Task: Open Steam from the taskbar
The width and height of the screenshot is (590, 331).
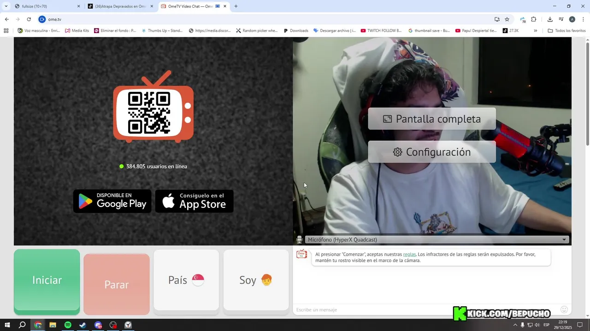Action: (83, 325)
